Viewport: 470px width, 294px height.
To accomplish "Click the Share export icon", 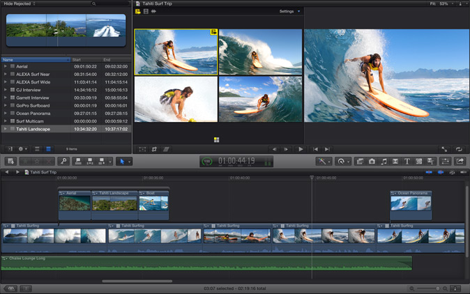I will coord(460,161).
